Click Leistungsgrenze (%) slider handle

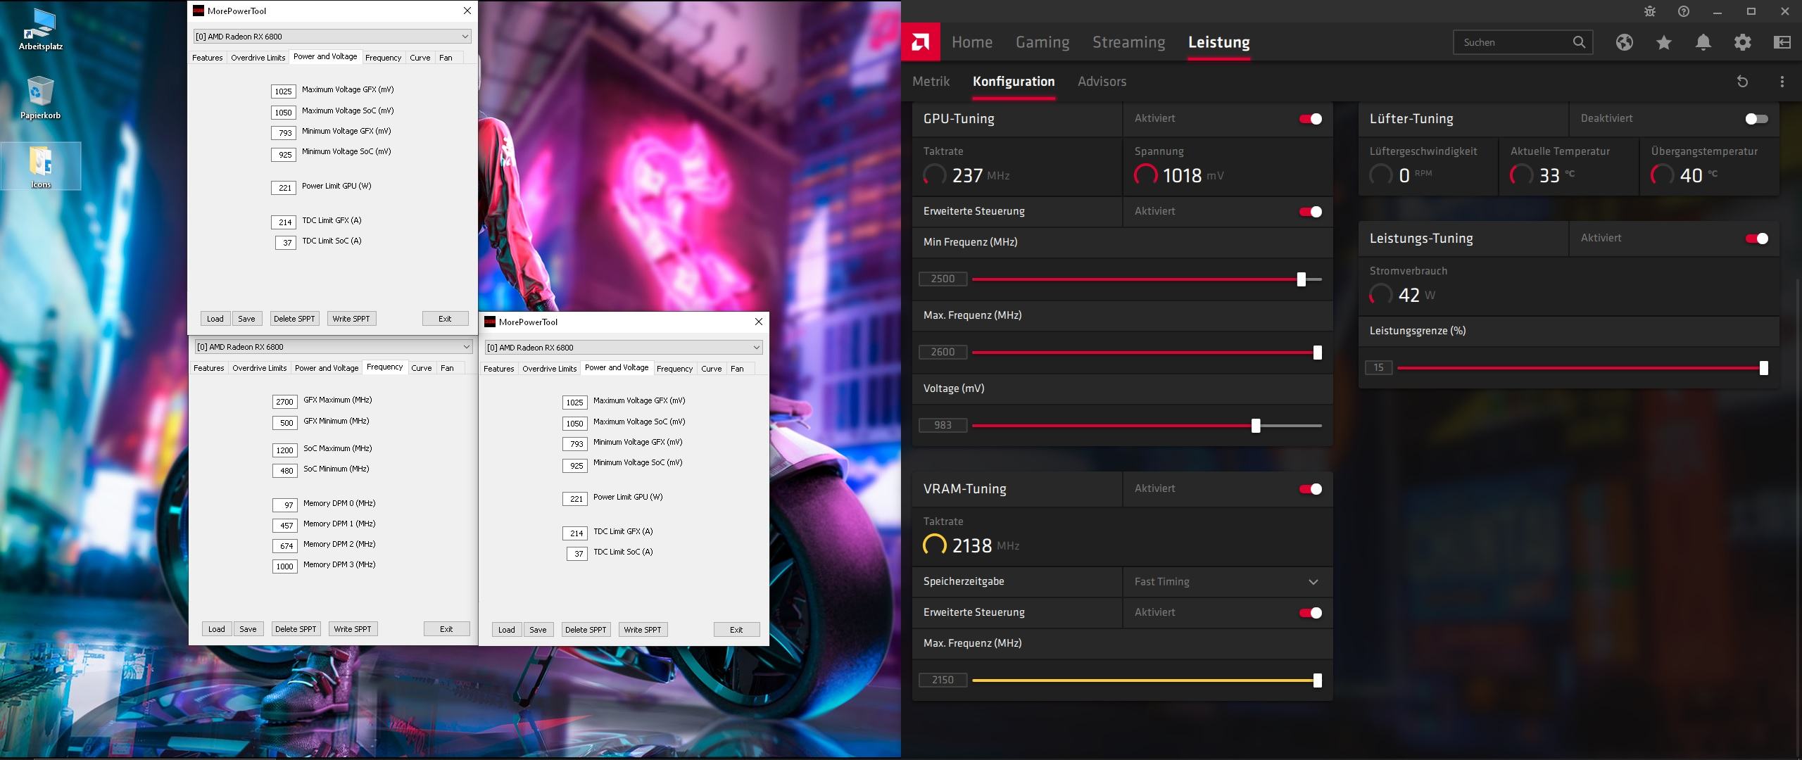click(x=1764, y=368)
